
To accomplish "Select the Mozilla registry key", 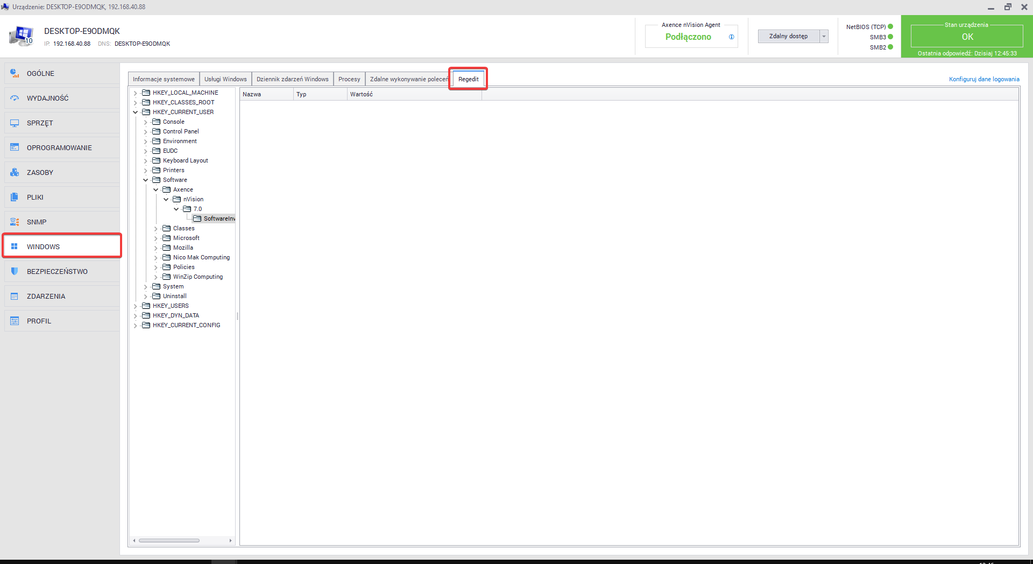I will (x=183, y=248).
